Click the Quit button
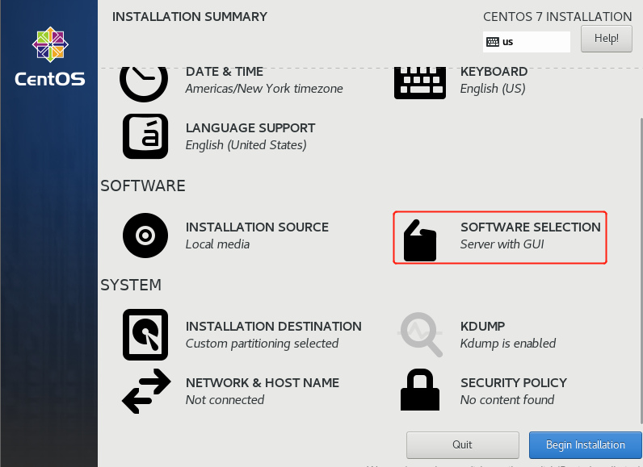 click(x=463, y=445)
